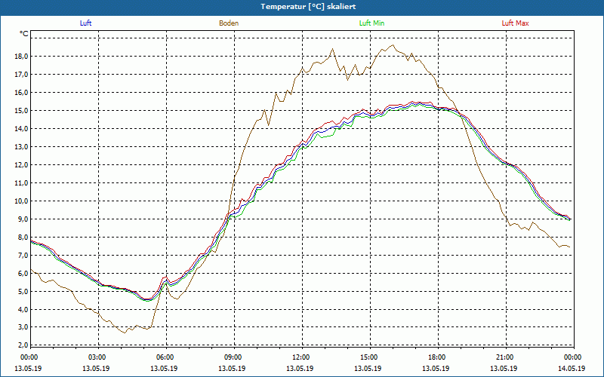Click the 14,0 y-axis value
The height and width of the screenshot is (377, 604).
point(22,128)
